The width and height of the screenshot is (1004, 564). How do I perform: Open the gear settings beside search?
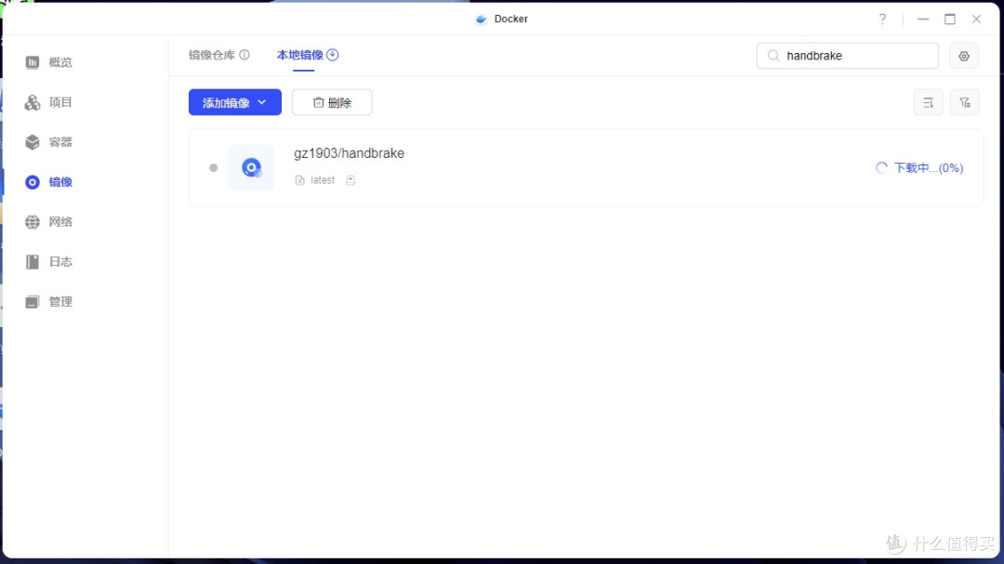point(964,57)
